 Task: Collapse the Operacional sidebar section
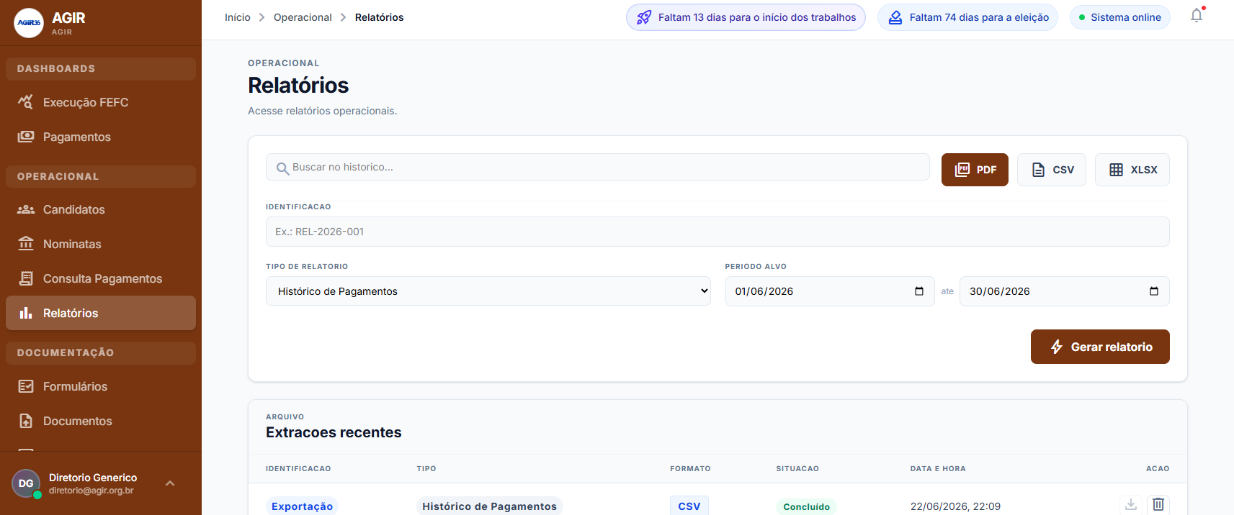click(x=101, y=176)
